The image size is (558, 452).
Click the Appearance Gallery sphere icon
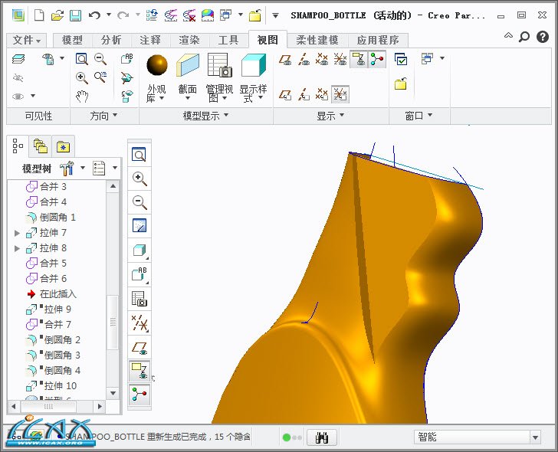(x=156, y=66)
